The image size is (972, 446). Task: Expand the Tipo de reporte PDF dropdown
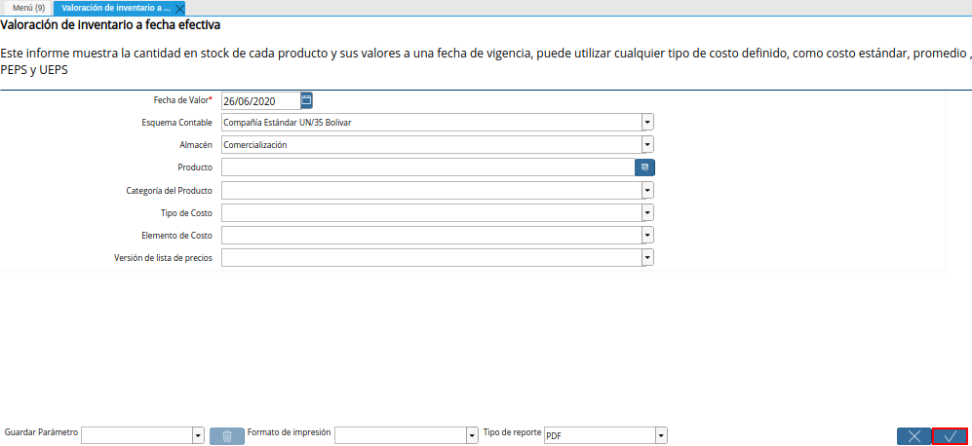(x=661, y=435)
